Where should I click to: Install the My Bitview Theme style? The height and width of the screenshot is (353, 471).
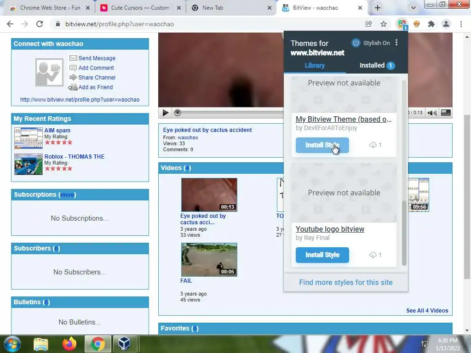pos(322,145)
